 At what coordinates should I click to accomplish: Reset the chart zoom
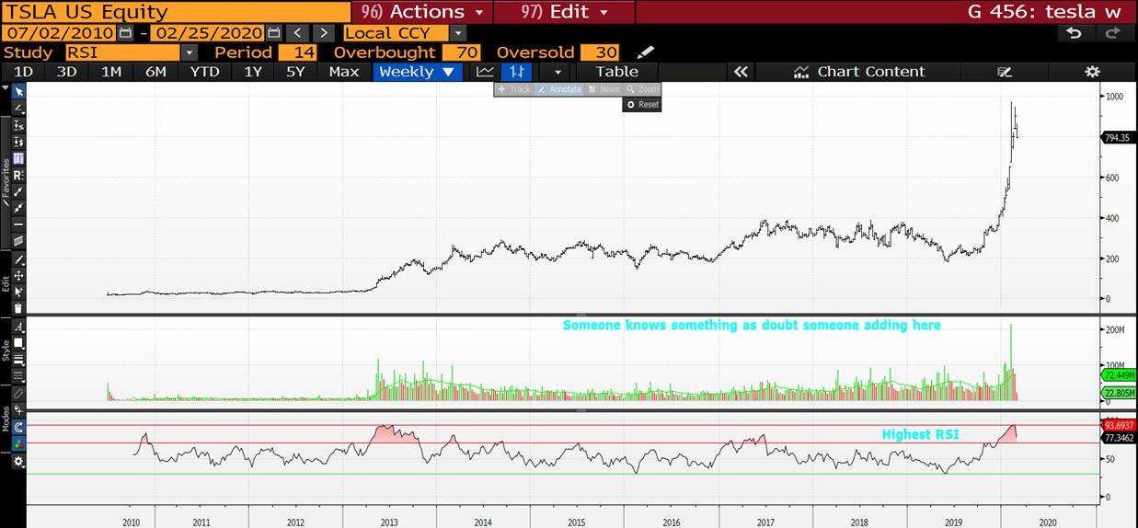(x=642, y=105)
